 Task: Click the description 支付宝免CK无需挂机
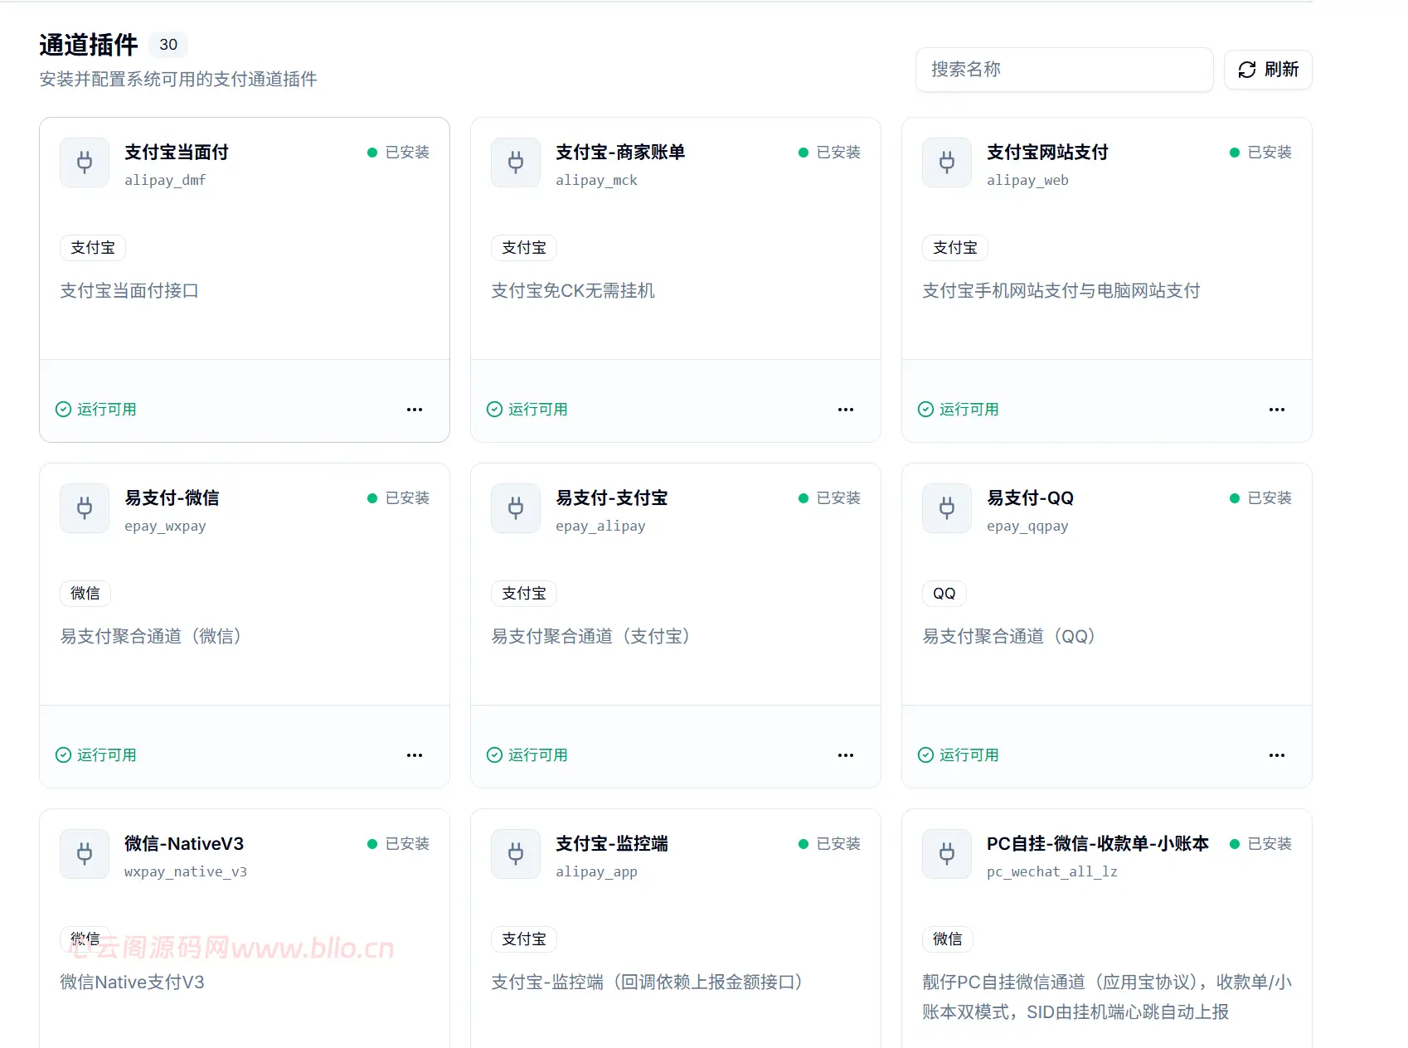pos(573,291)
